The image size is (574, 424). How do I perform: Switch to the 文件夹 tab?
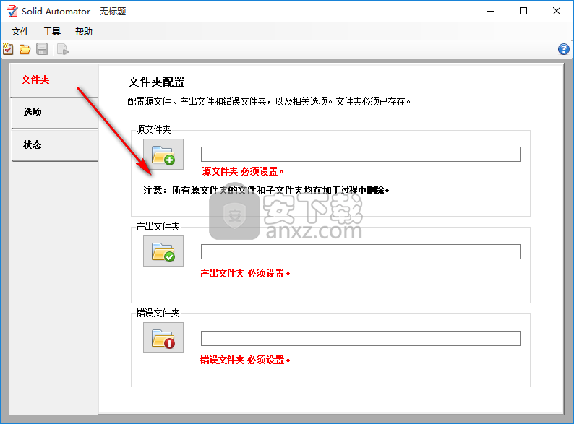coord(54,80)
